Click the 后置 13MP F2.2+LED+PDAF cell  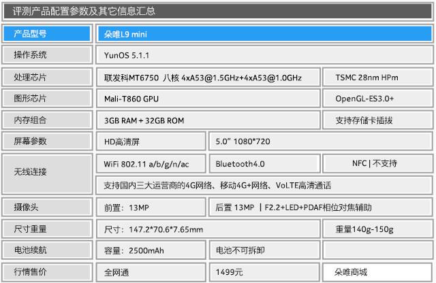pos(321,207)
